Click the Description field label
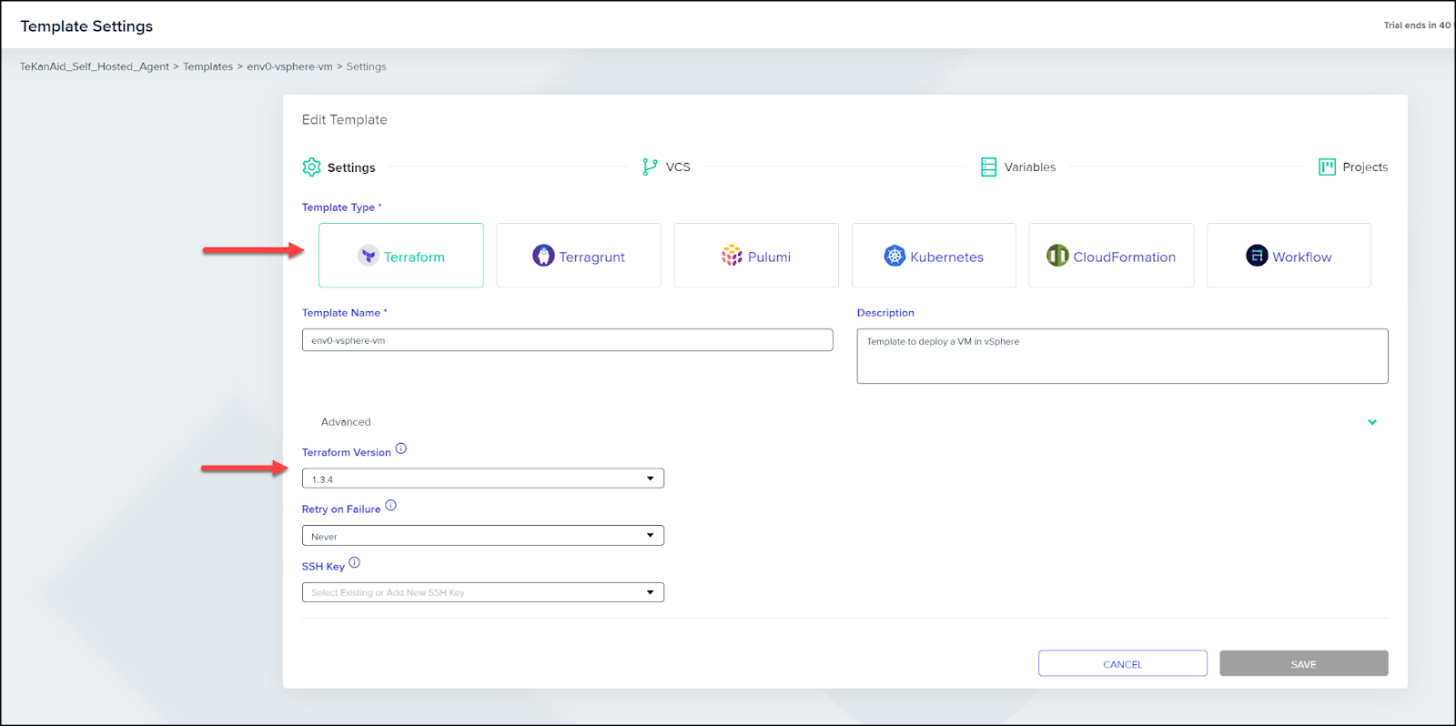Image resolution: width=1456 pixels, height=726 pixels. pos(885,313)
